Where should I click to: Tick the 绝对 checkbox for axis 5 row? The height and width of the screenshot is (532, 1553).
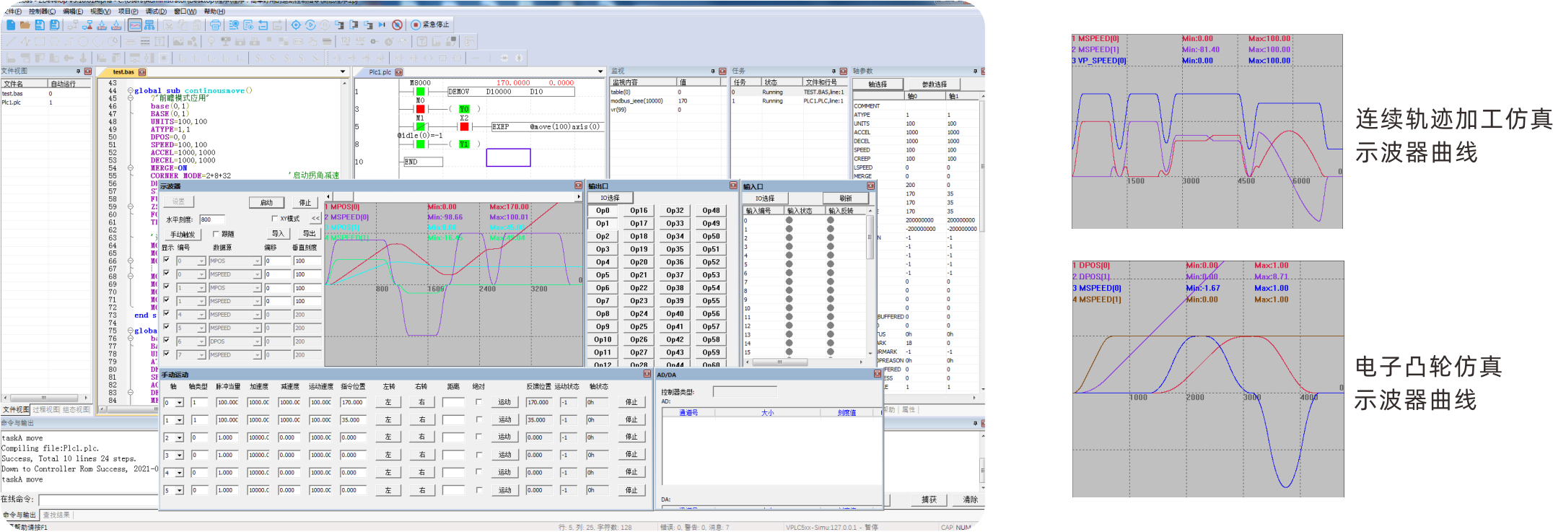(478, 489)
